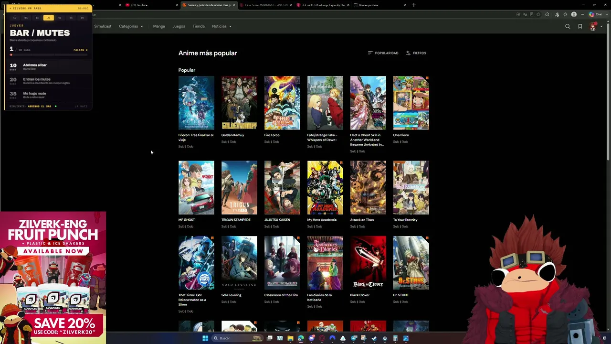
Task: Click the Fruit Punch 'Available Now' banner
Action: [53, 251]
